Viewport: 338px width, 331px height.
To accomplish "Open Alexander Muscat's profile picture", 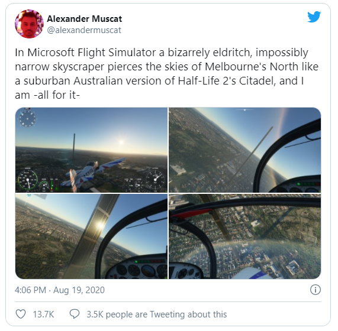I will (x=29, y=24).
